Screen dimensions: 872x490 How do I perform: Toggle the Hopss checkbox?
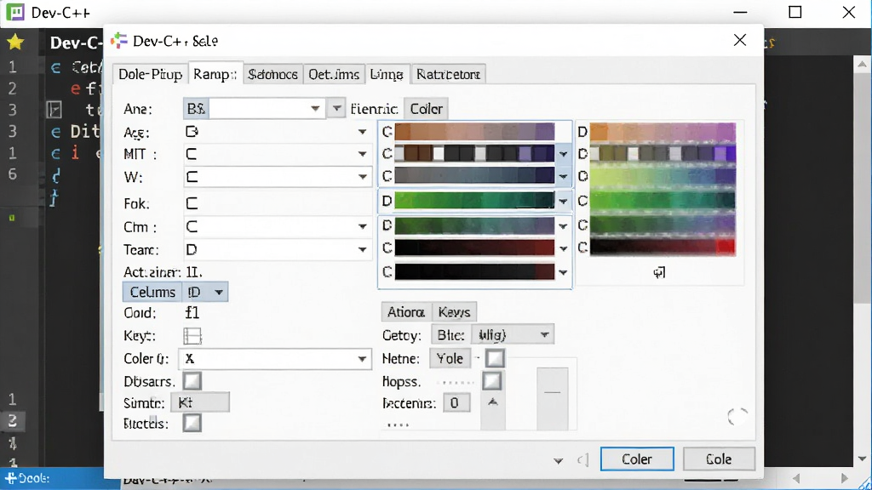click(491, 381)
